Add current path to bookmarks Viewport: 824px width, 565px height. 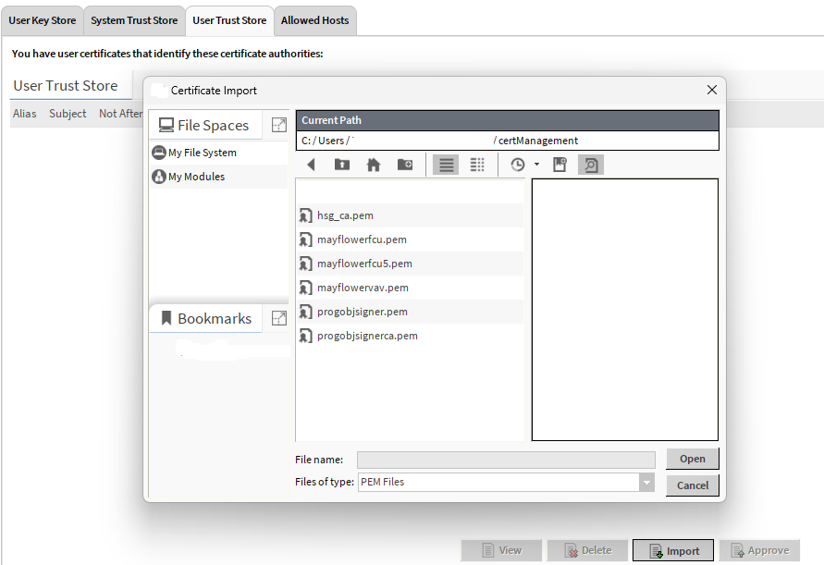coord(560,165)
